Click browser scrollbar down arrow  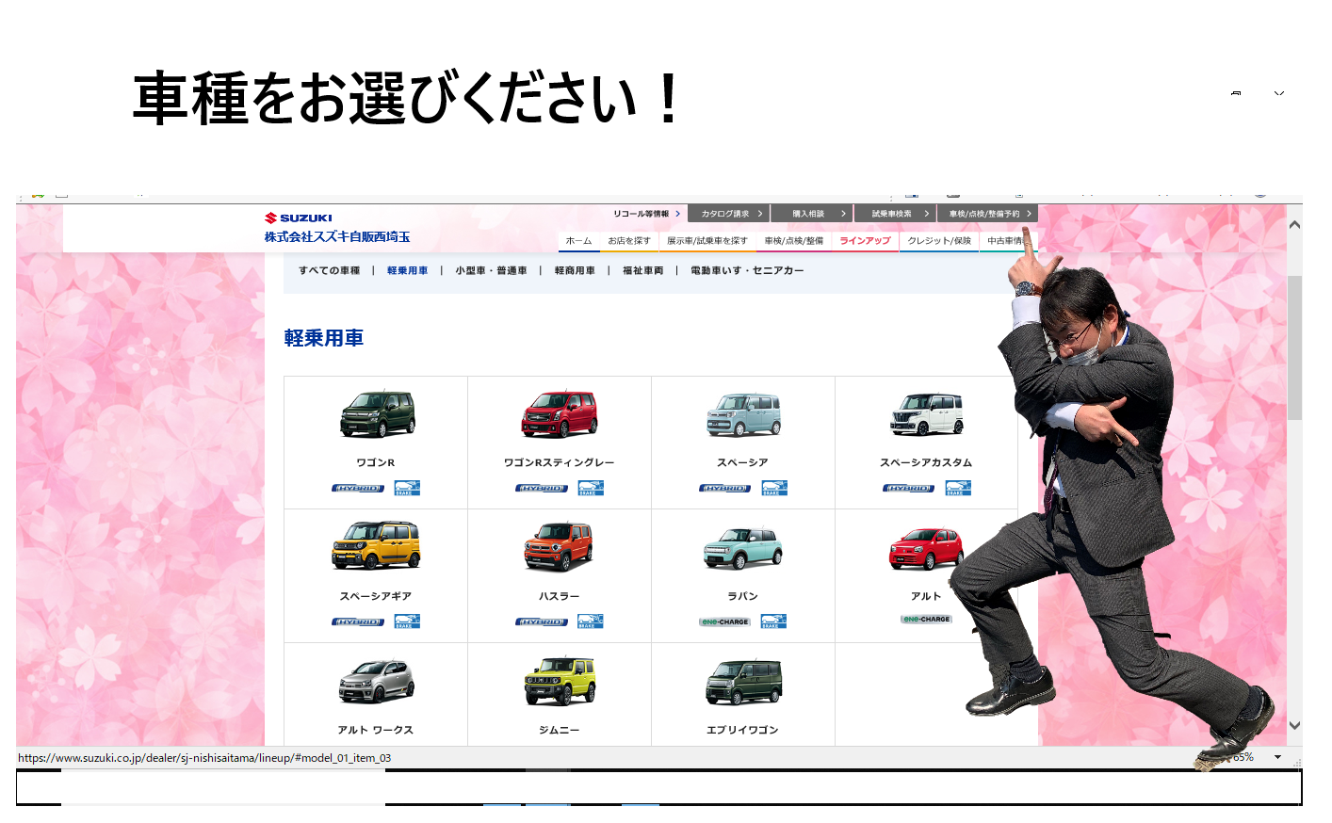coord(1295,725)
